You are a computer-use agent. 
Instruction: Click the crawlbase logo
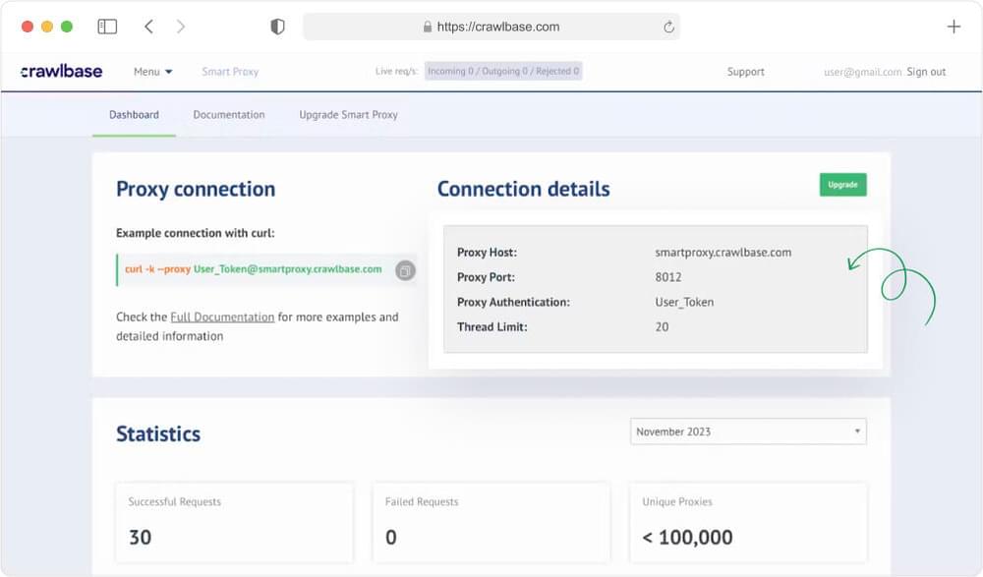point(59,70)
